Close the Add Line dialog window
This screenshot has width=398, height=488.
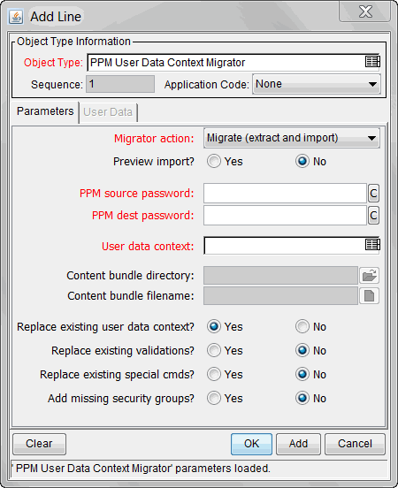(x=365, y=12)
